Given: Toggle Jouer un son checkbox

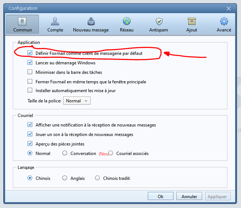Looking at the screenshot, I should 30,134.
